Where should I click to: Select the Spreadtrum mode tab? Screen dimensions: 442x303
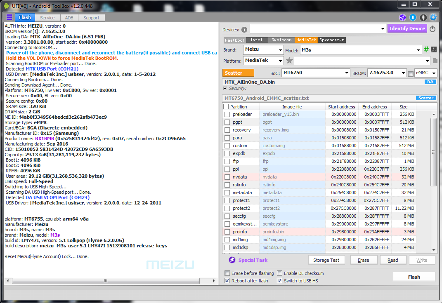pos(332,40)
